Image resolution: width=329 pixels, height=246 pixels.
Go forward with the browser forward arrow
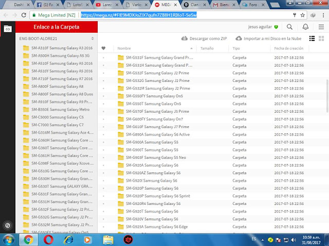tap(15, 15)
